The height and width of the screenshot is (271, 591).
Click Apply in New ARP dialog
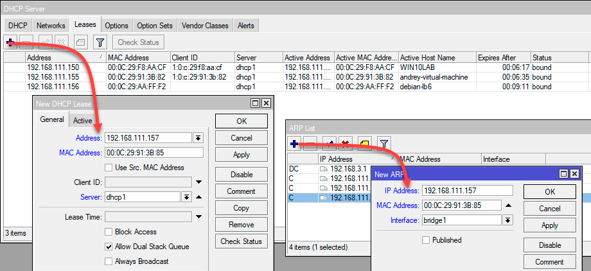(x=550, y=225)
